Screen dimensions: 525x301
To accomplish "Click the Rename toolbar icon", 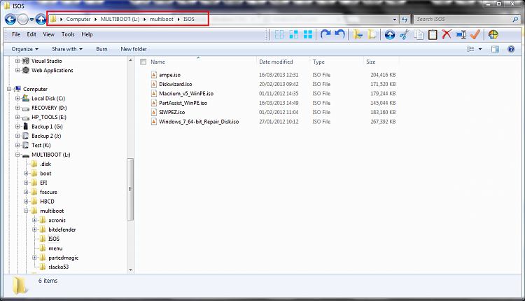I will click(461, 34).
